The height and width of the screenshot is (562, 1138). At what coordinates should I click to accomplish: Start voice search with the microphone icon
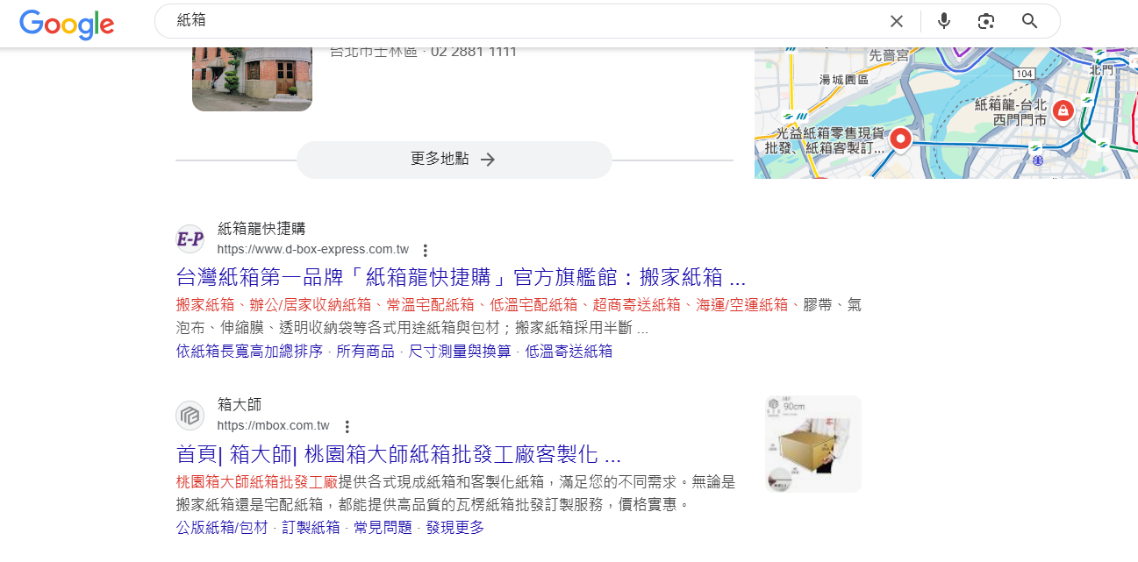coord(943,21)
